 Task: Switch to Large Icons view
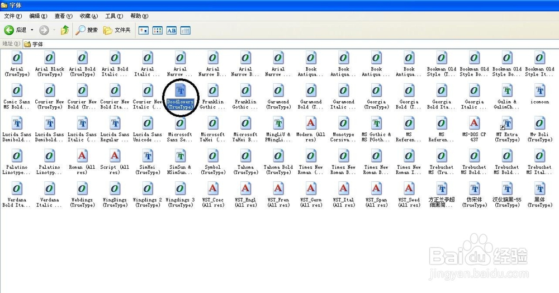[144, 31]
